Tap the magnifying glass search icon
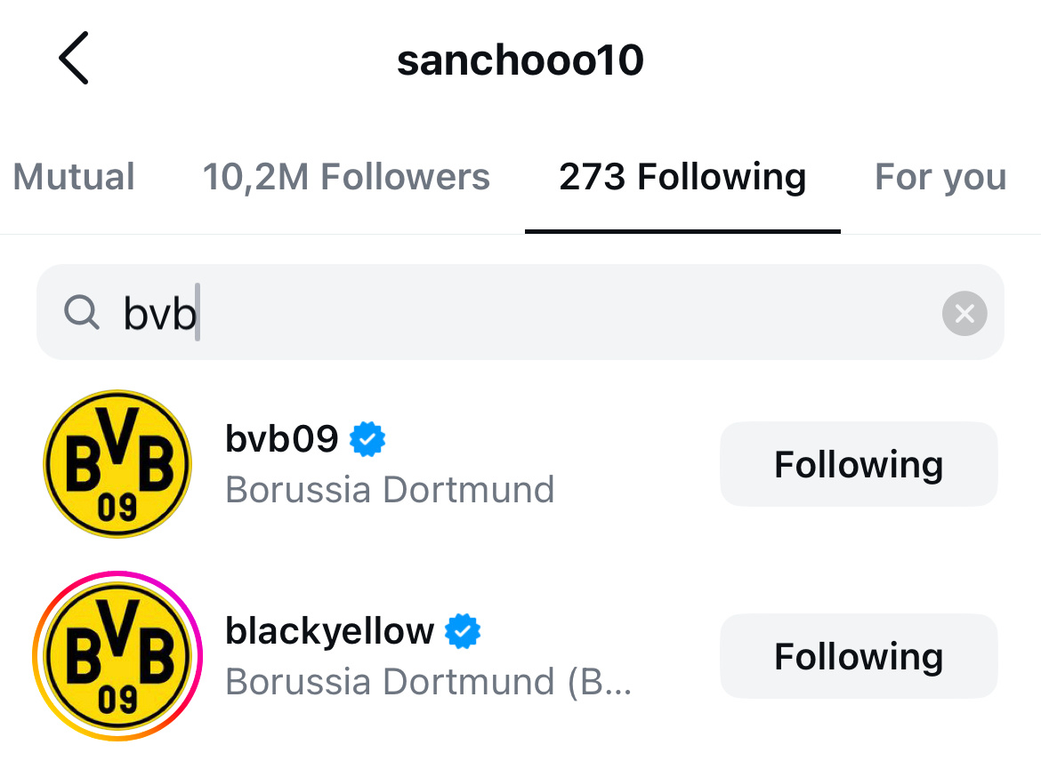This screenshot has height=777, width=1041. 82,313
